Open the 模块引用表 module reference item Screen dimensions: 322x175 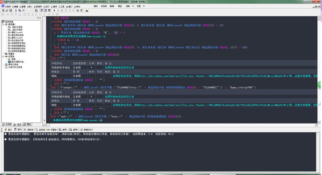(13, 64)
